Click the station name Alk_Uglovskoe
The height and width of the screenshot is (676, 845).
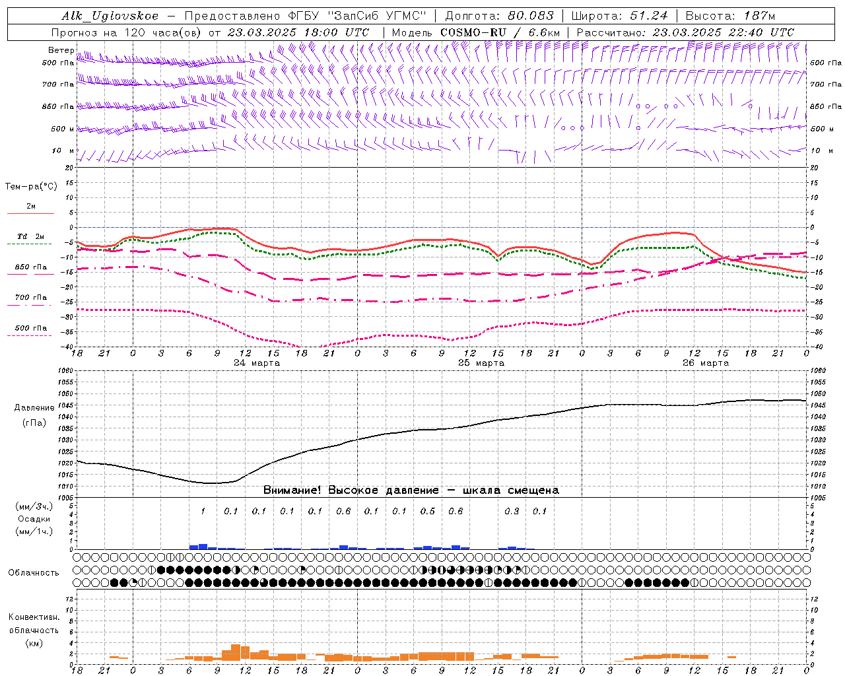pyautogui.click(x=110, y=17)
